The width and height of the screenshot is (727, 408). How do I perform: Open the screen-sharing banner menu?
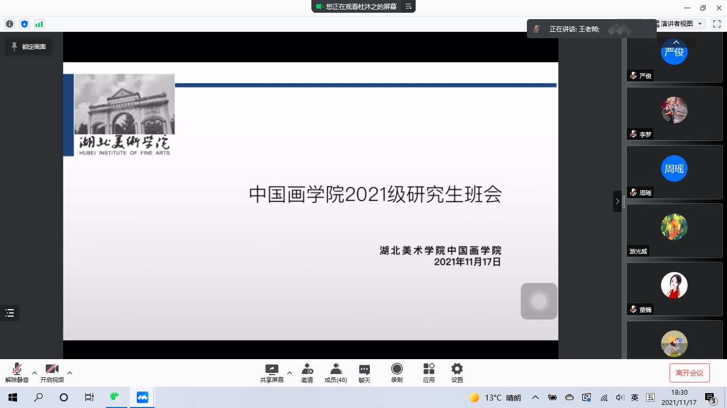pos(408,6)
